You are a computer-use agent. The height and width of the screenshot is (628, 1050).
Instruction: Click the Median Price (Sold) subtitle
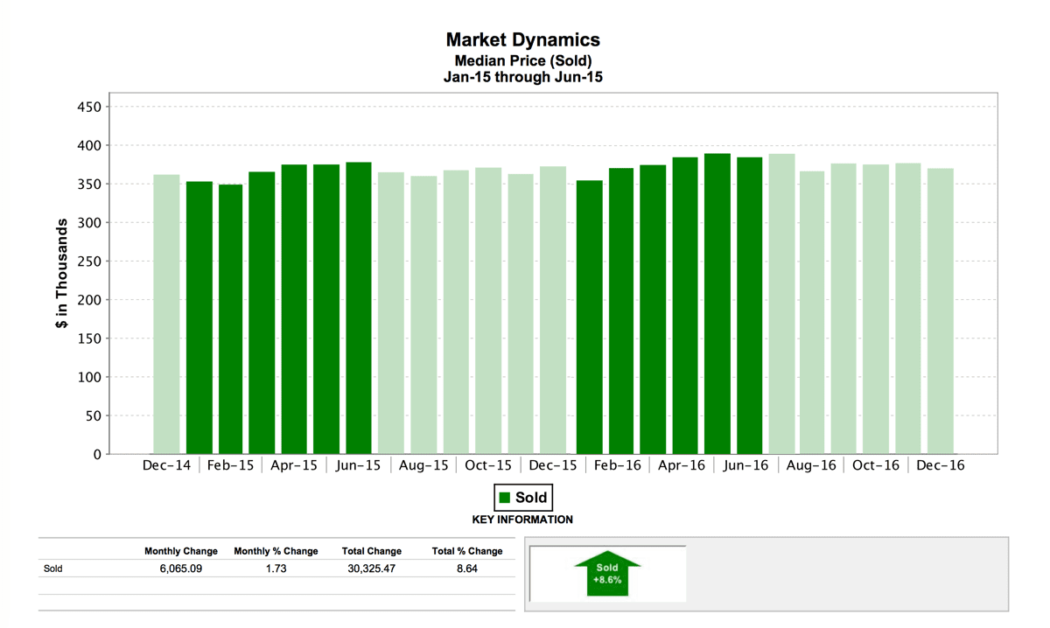click(x=523, y=60)
